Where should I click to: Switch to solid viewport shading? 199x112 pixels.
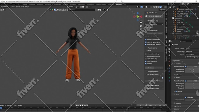click(156, 7)
